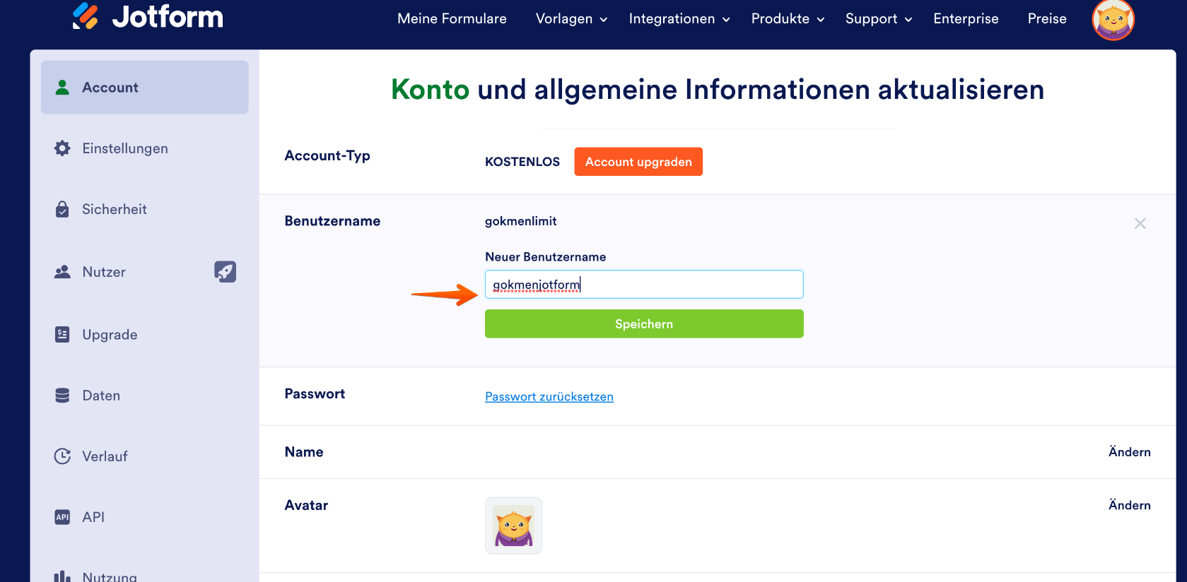Click the Verlauf history clock icon
1187x582 pixels.
(62, 456)
